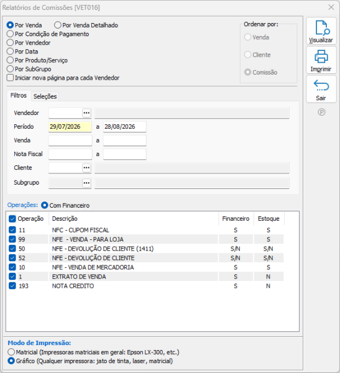Enable Iniciar nova página para cada Vendedor
Image resolution: width=340 pixels, height=373 pixels.
[x=10, y=78]
